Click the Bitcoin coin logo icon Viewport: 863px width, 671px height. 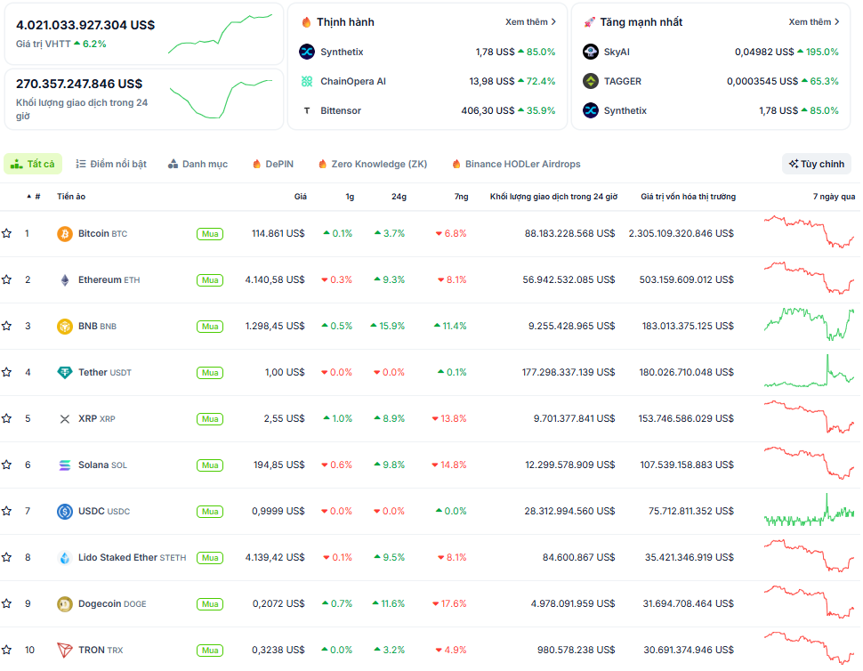[64, 234]
